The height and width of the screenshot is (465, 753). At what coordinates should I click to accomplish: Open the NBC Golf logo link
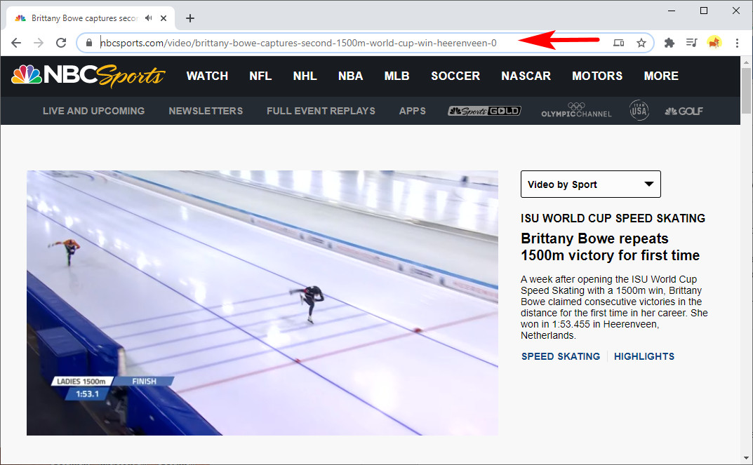pyautogui.click(x=684, y=111)
